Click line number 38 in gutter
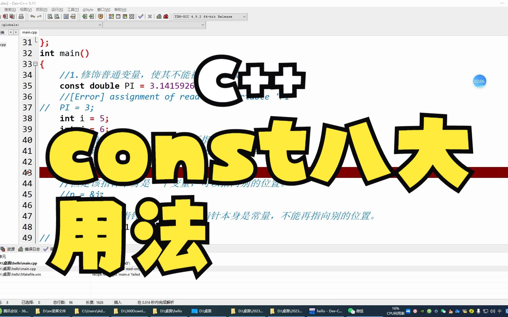508x317 pixels. coord(27,118)
